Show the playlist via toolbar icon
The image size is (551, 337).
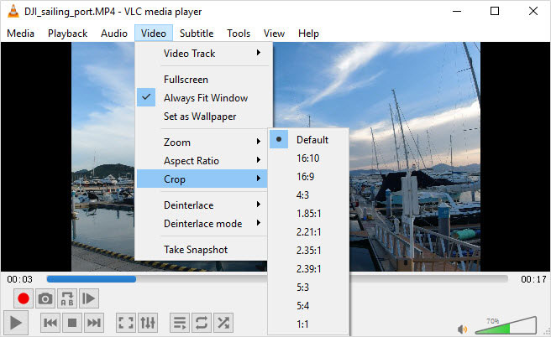click(x=180, y=323)
